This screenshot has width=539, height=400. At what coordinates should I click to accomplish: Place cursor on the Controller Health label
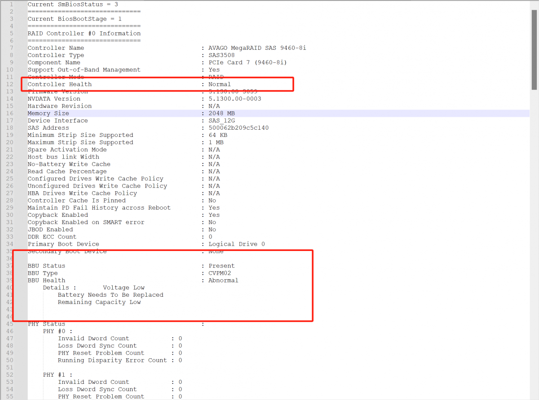(59, 84)
